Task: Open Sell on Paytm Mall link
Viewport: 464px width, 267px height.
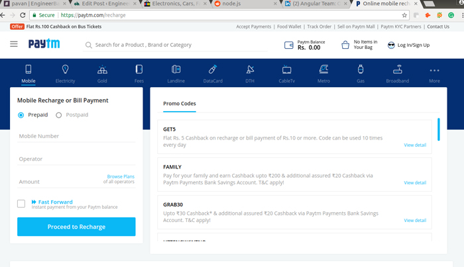Action: point(356,26)
